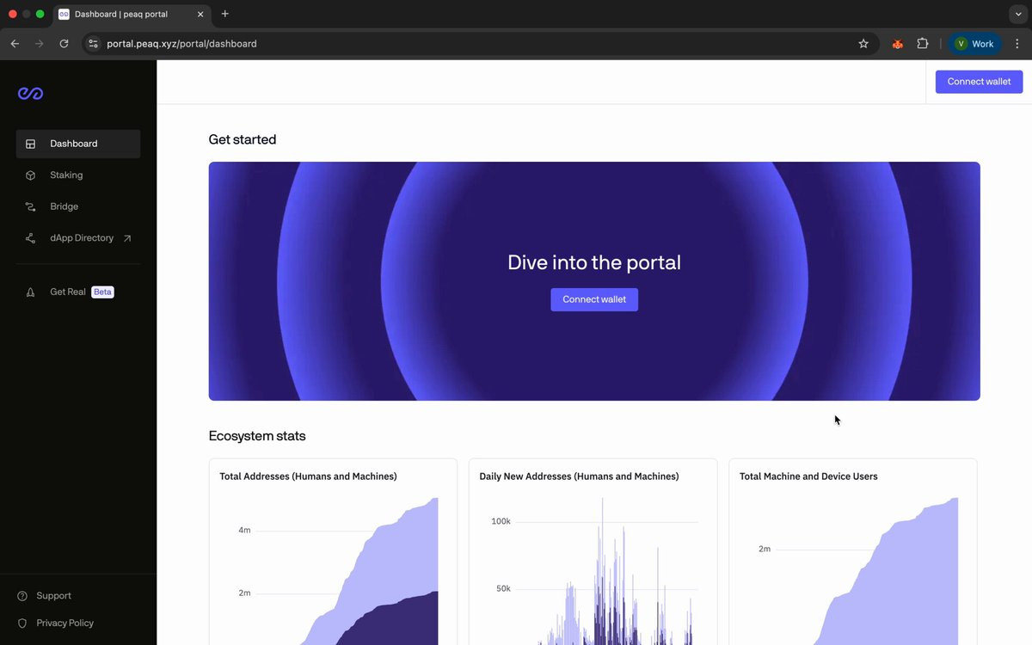Bookmark this page with the star icon
This screenshot has width=1032, height=645.
863,43
